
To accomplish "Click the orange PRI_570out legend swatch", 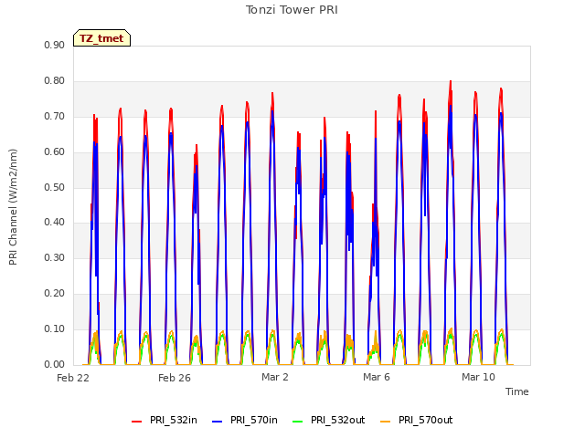I will 386,422.
